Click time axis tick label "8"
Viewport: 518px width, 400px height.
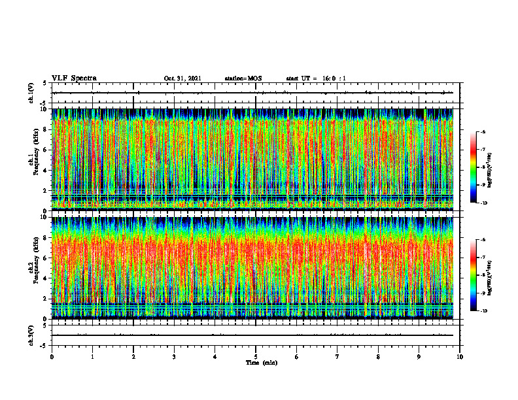pyautogui.click(x=378, y=357)
